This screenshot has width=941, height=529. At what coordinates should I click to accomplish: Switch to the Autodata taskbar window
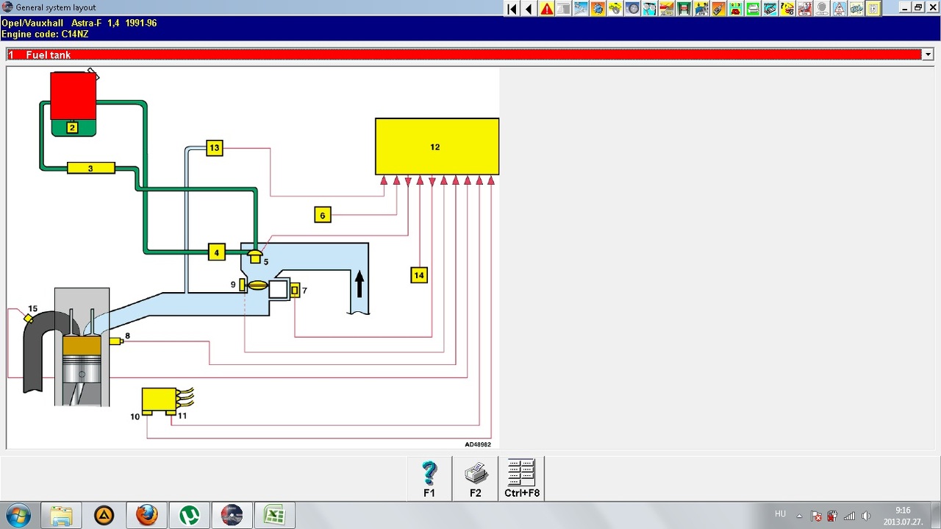[232, 515]
